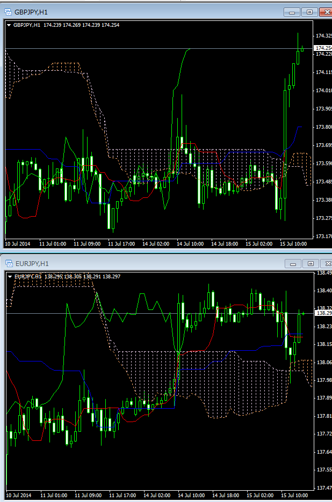332x502 pixels.
Task: Click the GBPJPY,H1 window title text
Action: tap(31, 12)
